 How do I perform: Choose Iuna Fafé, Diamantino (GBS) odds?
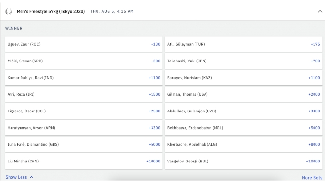pyautogui.click(x=84, y=145)
